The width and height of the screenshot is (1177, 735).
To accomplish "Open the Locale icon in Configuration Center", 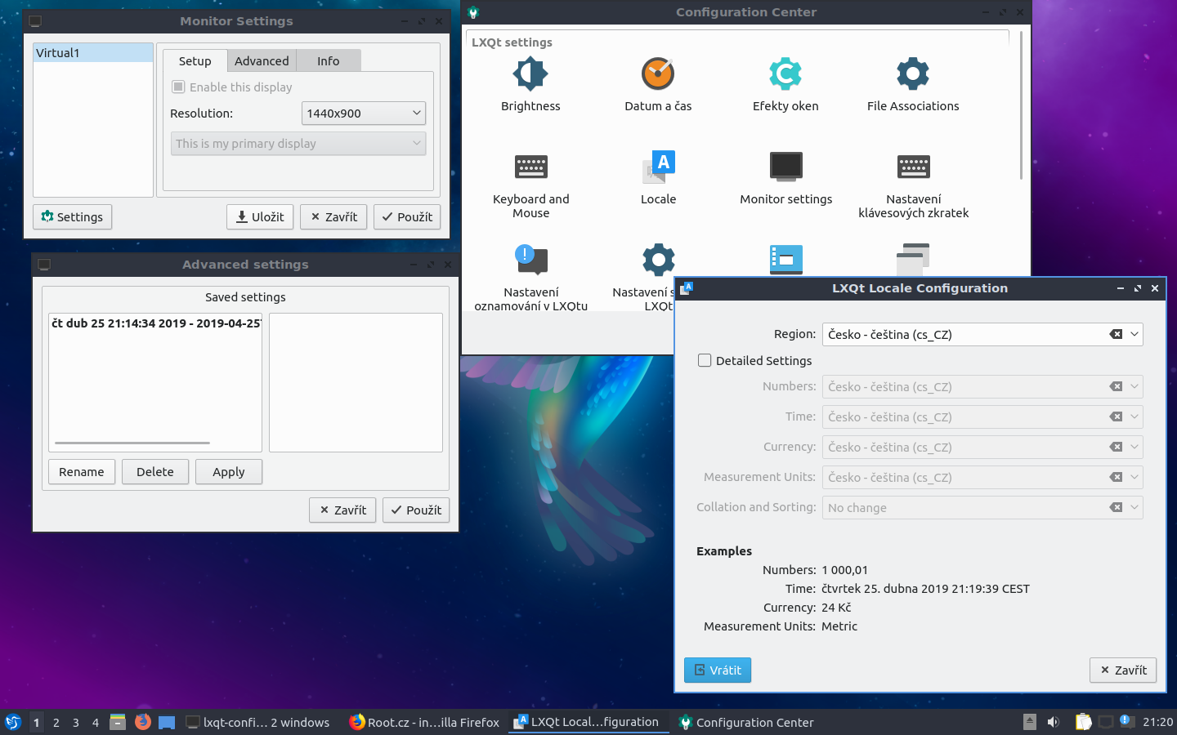I will click(658, 167).
